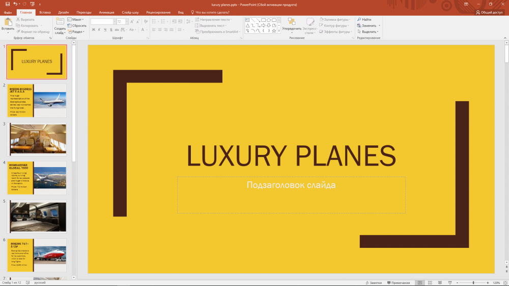Click Найти to find text
Image resolution: width=509 pixels, height=286 pixels.
tap(364, 19)
